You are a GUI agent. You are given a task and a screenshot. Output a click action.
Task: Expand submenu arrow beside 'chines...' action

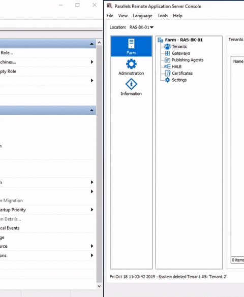[x=92, y=62]
